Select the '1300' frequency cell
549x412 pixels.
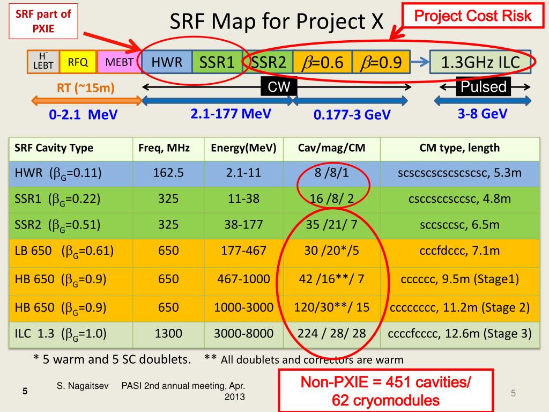[168, 334]
